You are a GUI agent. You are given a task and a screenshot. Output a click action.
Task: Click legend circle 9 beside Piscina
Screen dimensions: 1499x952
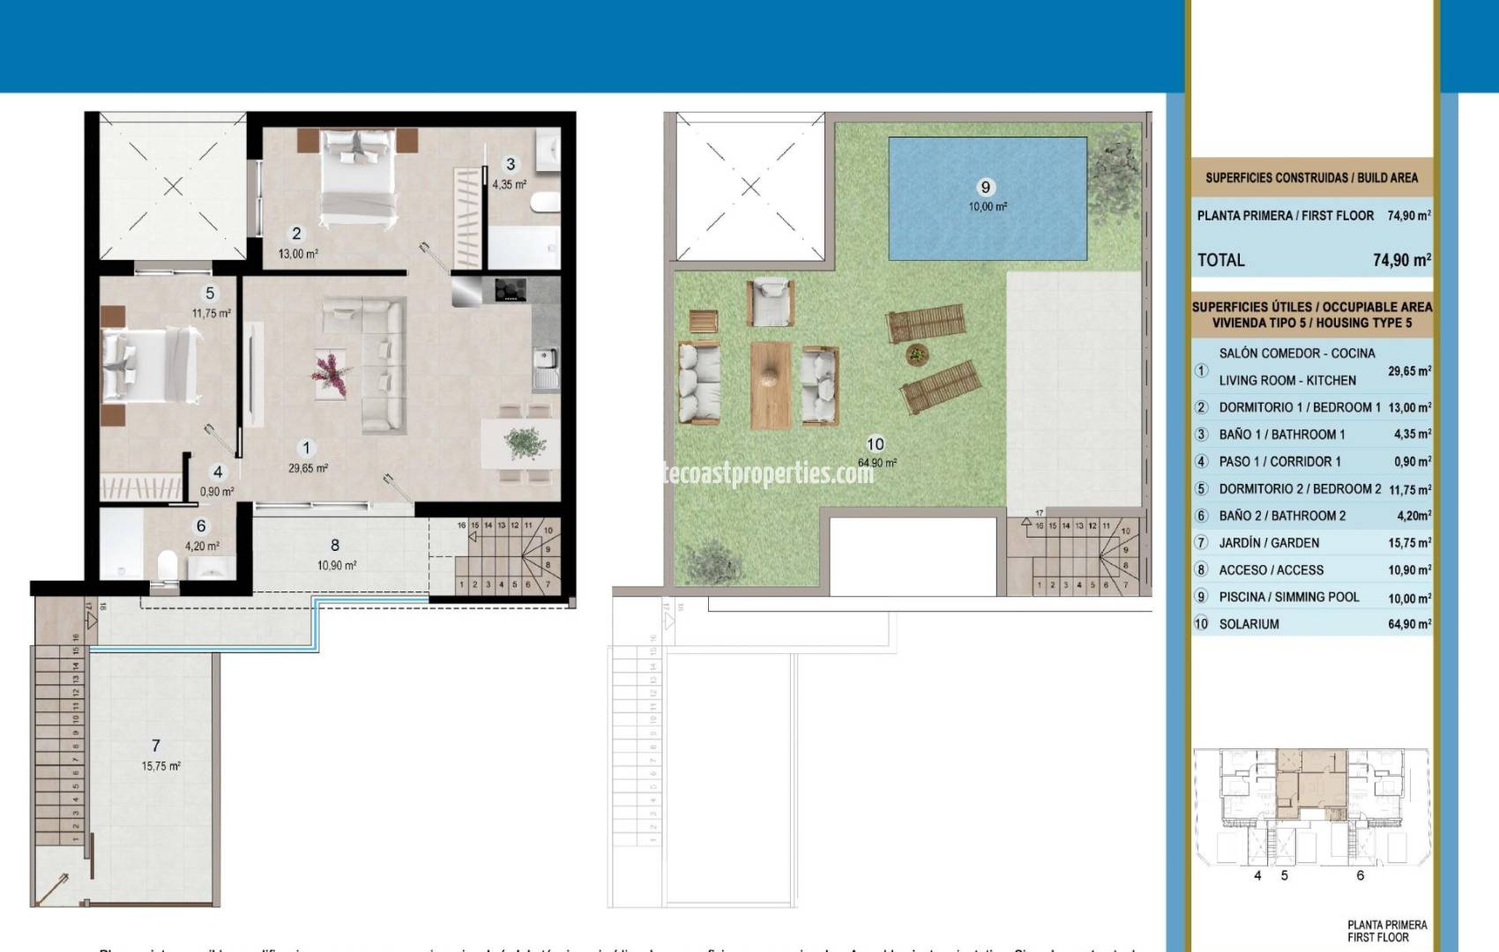1201,597
